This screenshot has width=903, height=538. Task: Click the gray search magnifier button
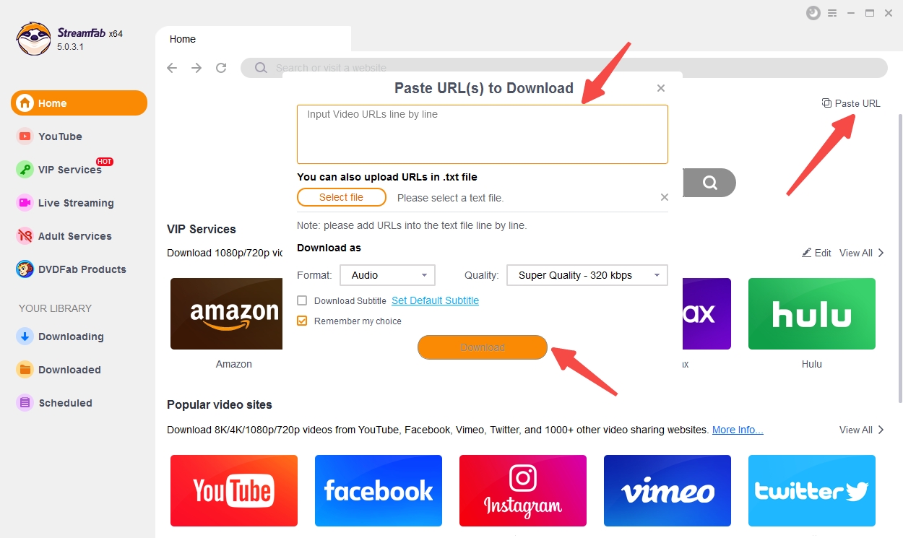click(709, 183)
